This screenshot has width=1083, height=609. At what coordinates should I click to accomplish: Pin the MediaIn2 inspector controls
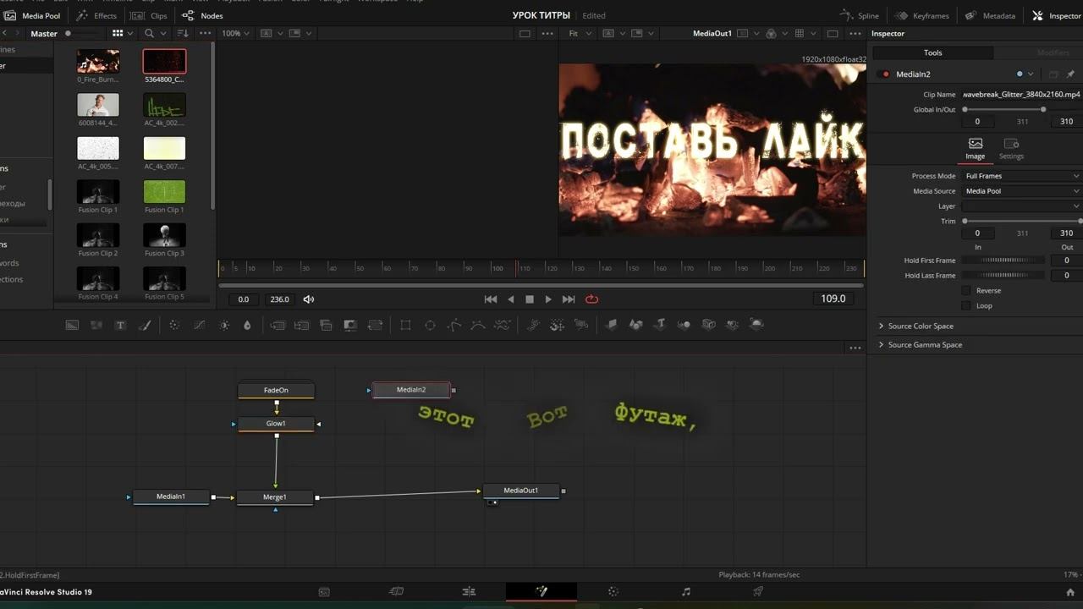[1070, 74]
